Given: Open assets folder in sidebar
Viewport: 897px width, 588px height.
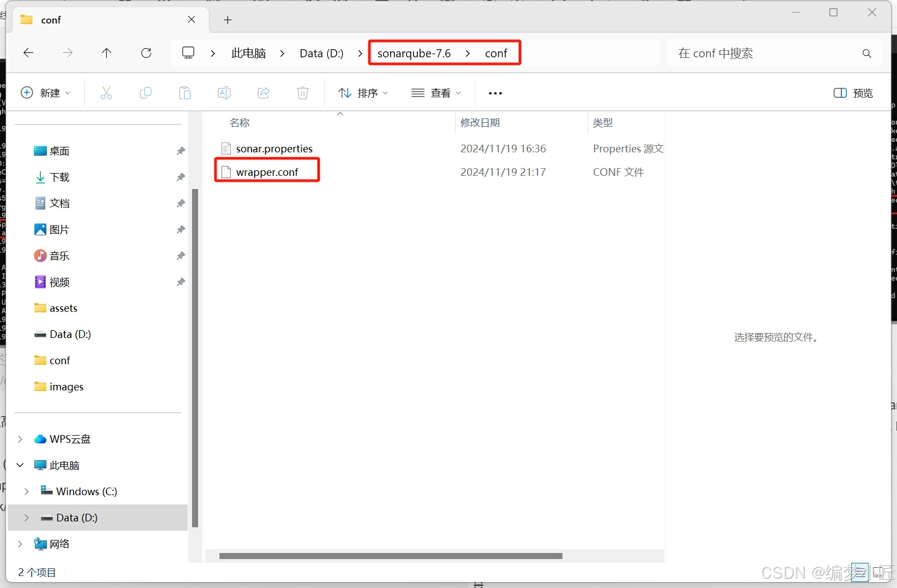Looking at the screenshot, I should (x=63, y=308).
